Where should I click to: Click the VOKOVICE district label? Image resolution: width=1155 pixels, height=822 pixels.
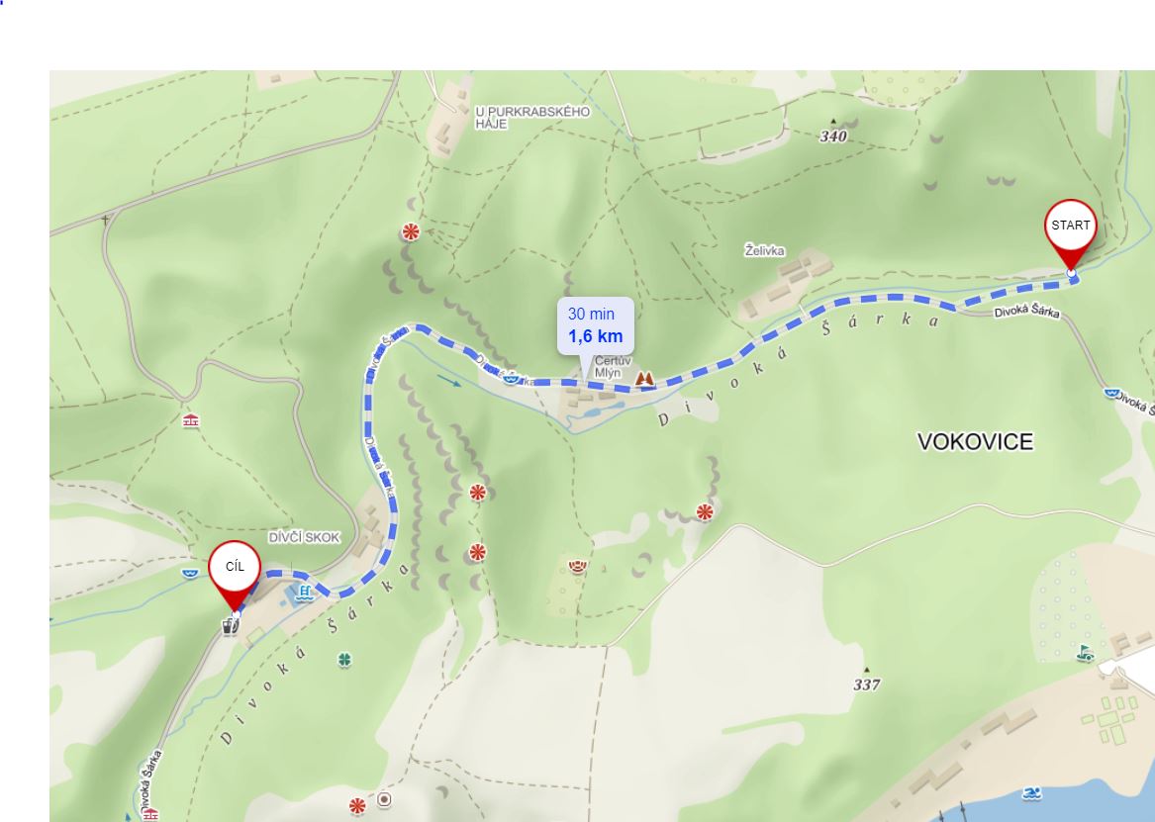pyautogui.click(x=975, y=441)
